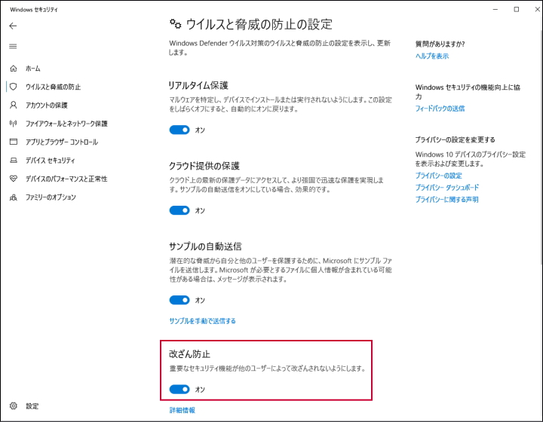
Task: Toggle サンプルの自動送信 switch
Action: coord(179,300)
